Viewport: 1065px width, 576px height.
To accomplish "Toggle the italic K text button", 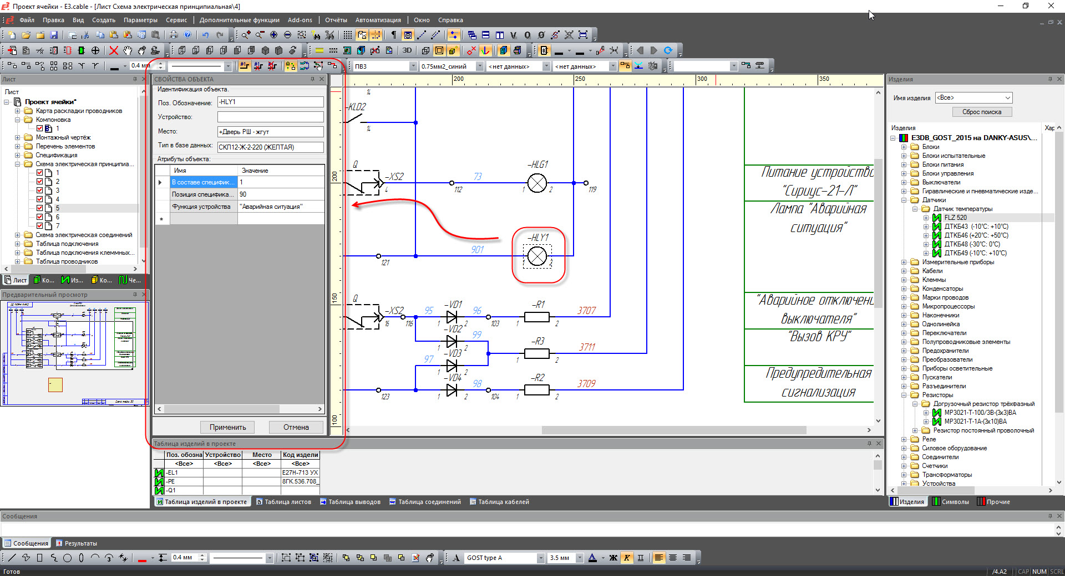I will [x=626, y=558].
